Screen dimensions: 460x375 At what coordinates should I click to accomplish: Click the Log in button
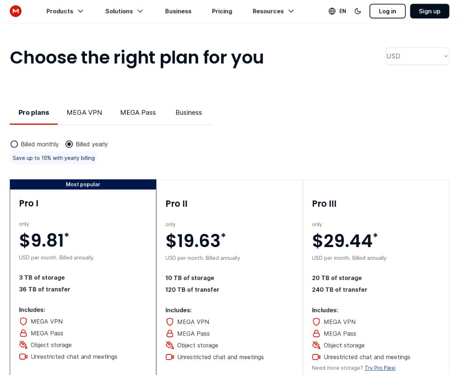387,11
